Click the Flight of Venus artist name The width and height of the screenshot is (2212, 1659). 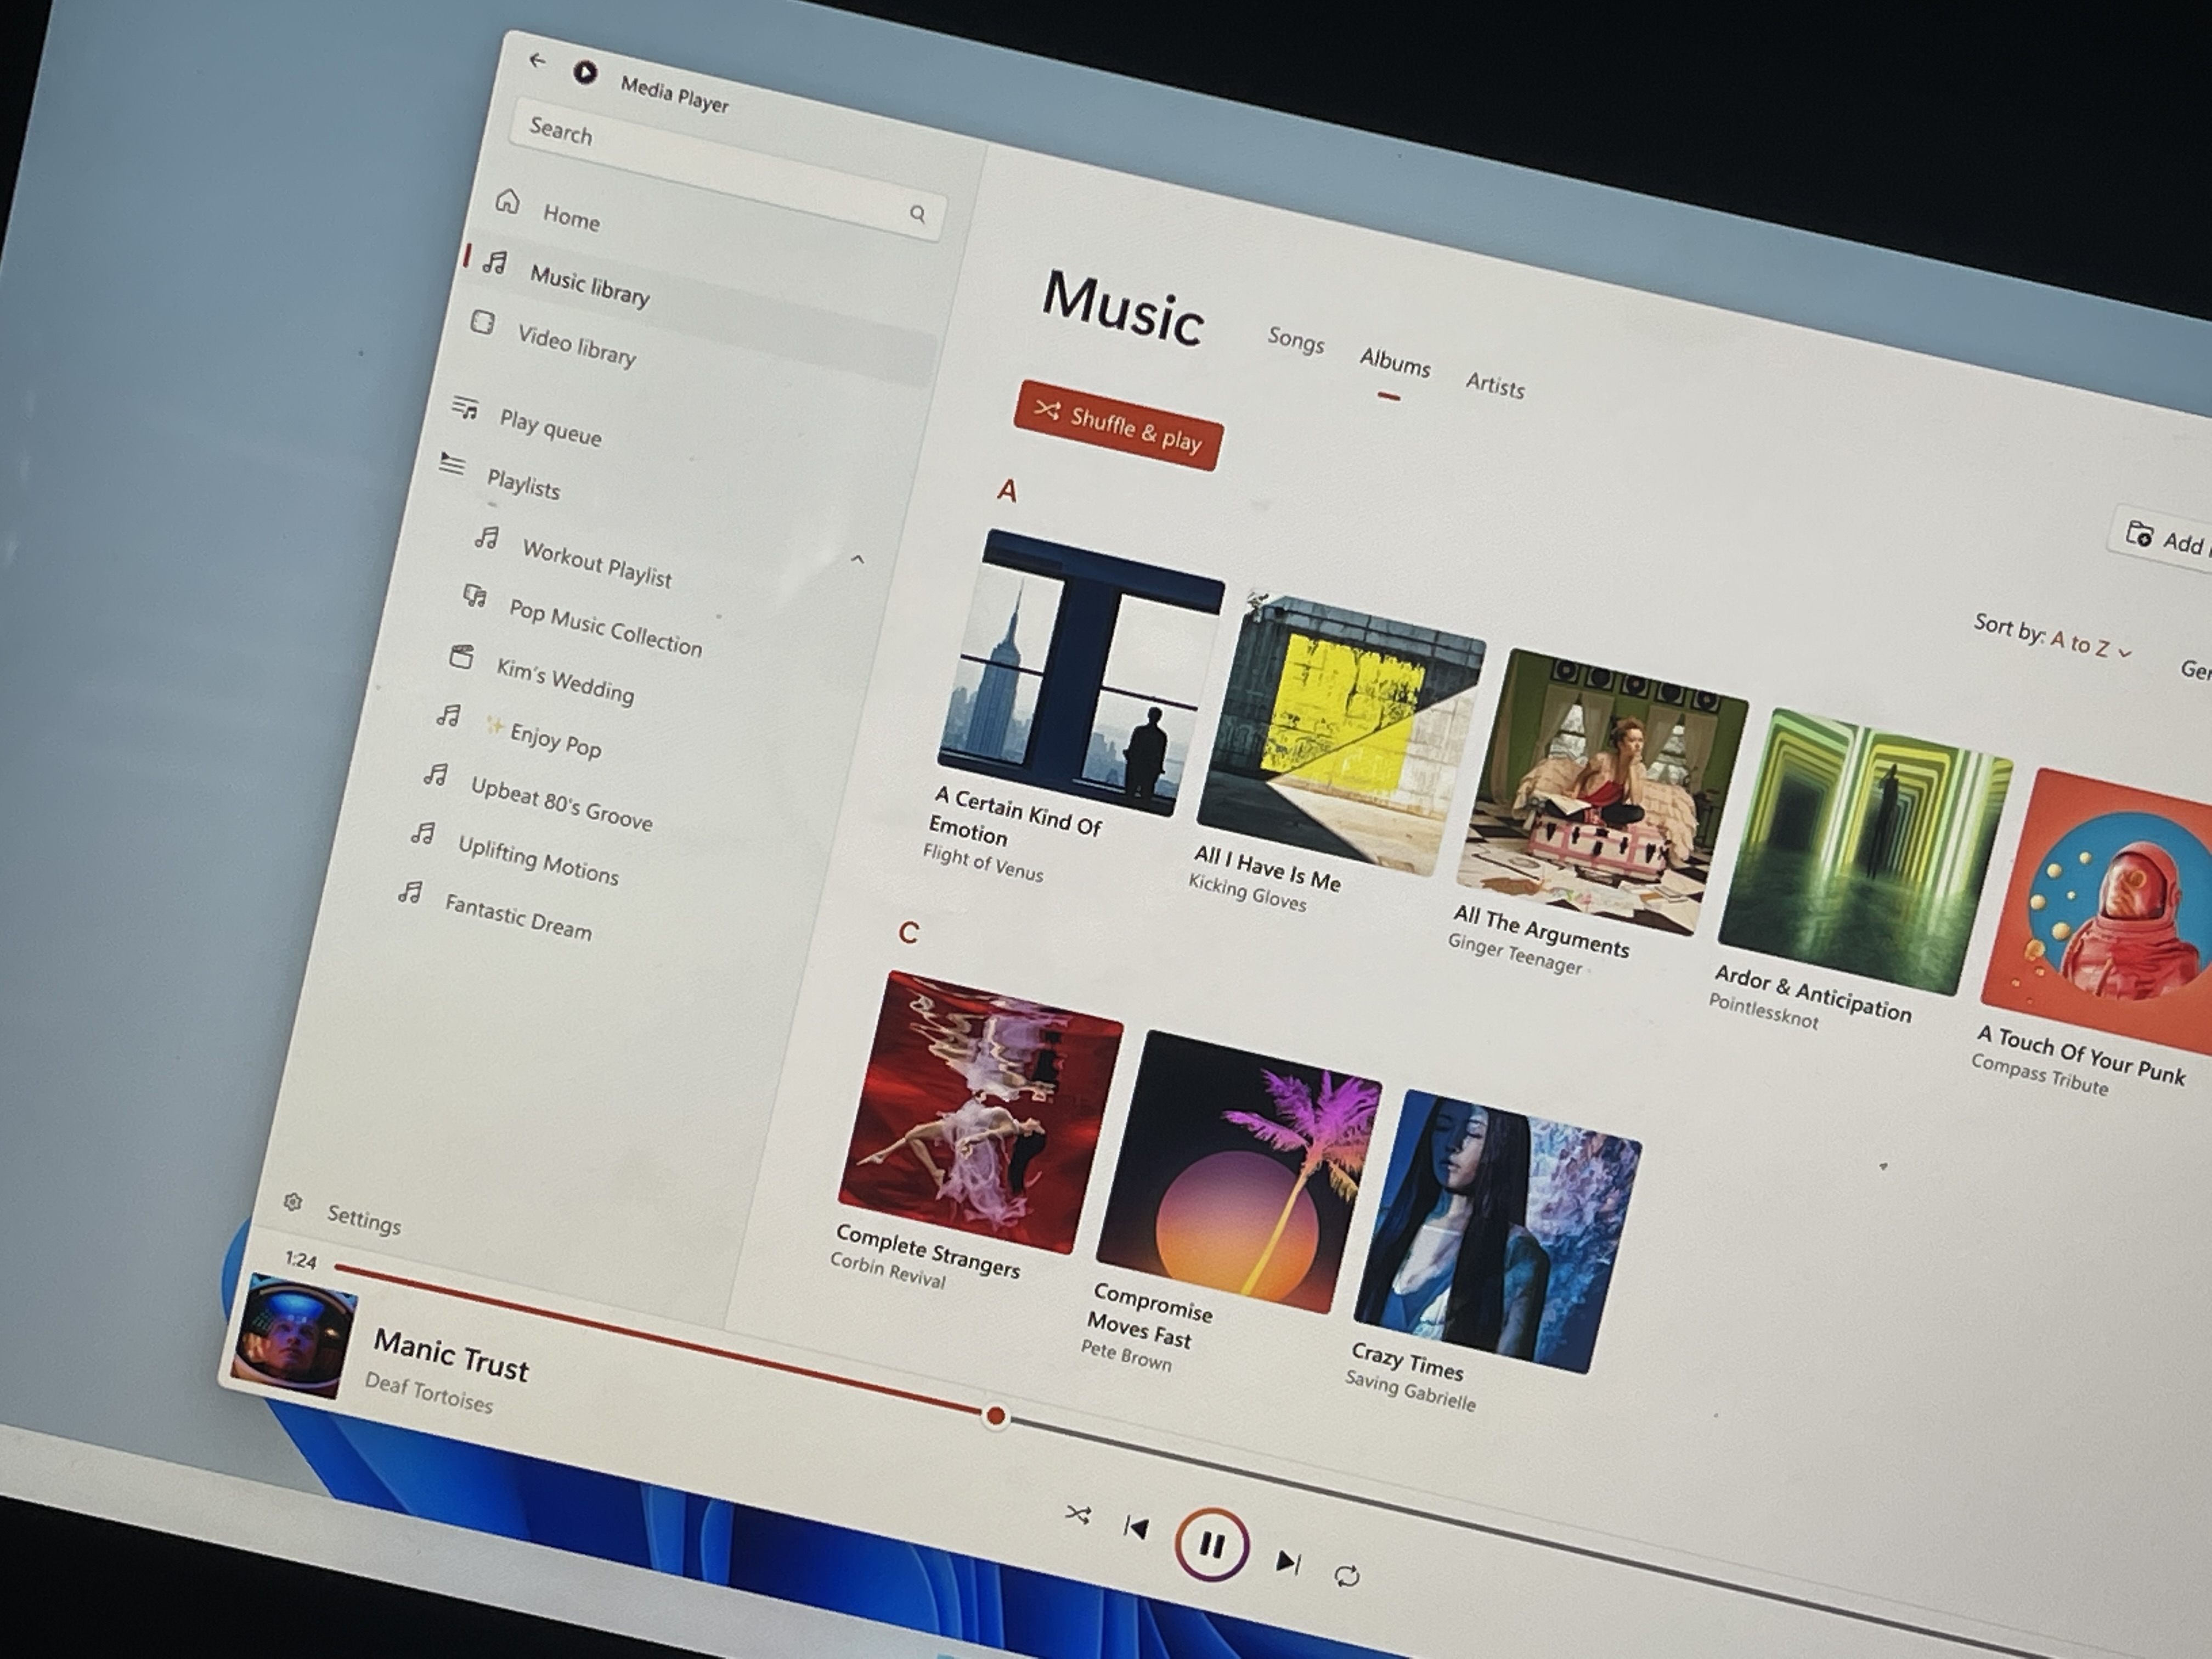983,863
